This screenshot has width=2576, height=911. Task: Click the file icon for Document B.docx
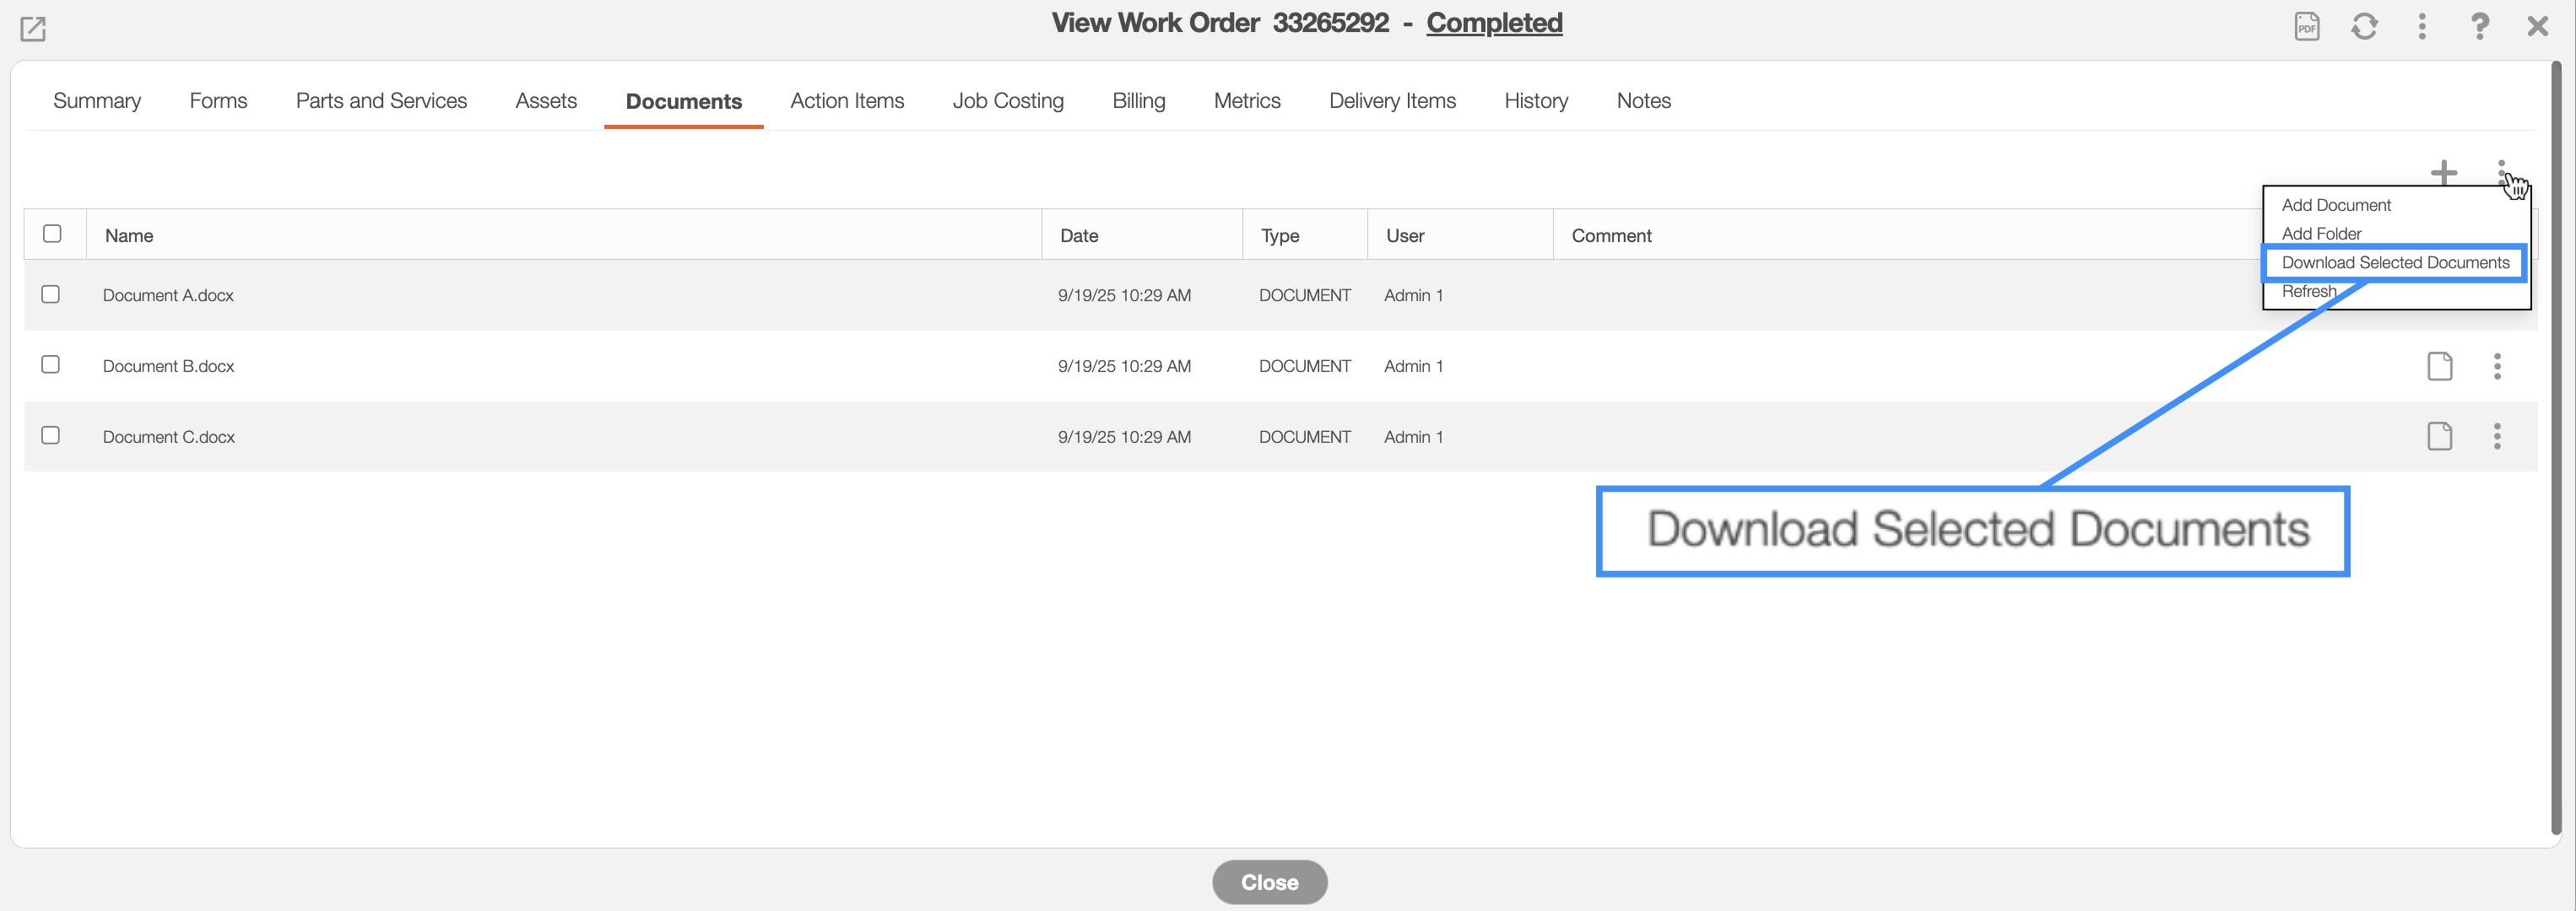[2439, 367]
